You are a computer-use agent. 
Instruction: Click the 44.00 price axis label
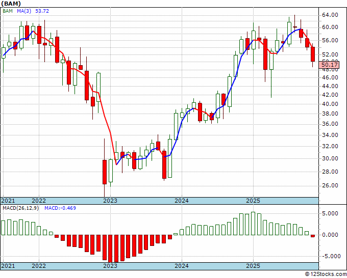(330, 86)
